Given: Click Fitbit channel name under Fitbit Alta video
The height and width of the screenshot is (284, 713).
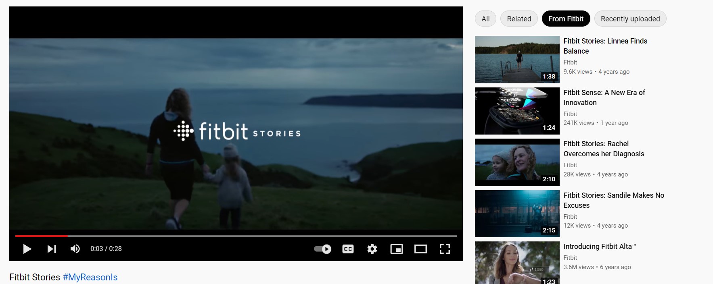Looking at the screenshot, I should click(570, 258).
